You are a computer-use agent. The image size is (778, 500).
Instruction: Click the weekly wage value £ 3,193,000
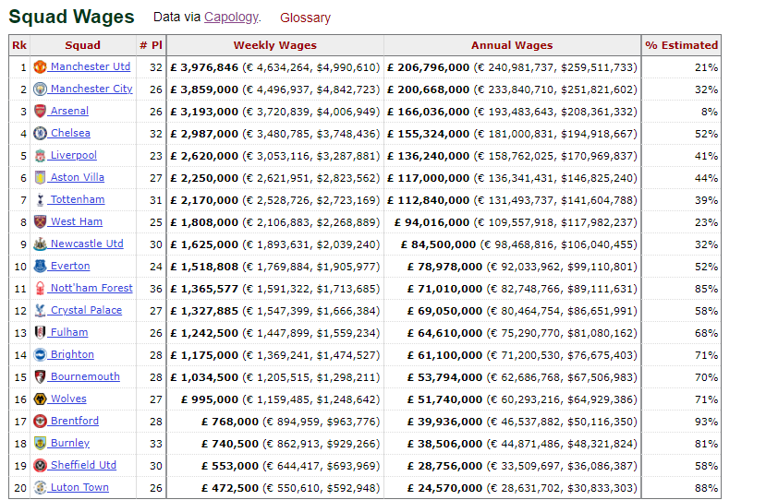(204, 112)
